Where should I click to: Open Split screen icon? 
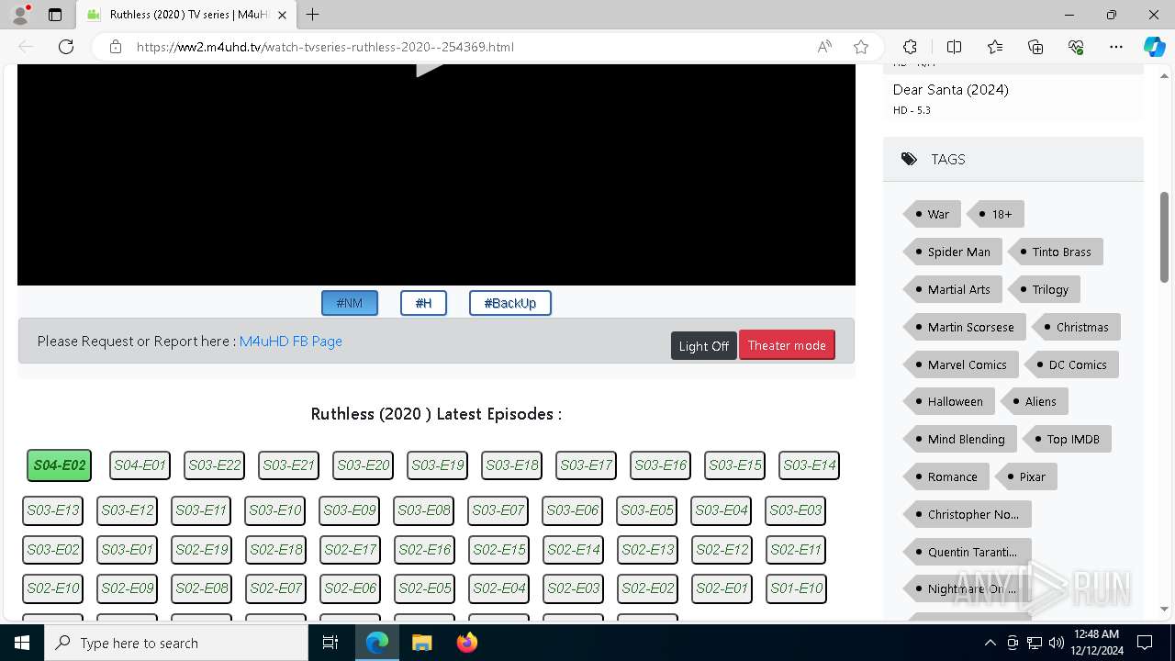954,47
